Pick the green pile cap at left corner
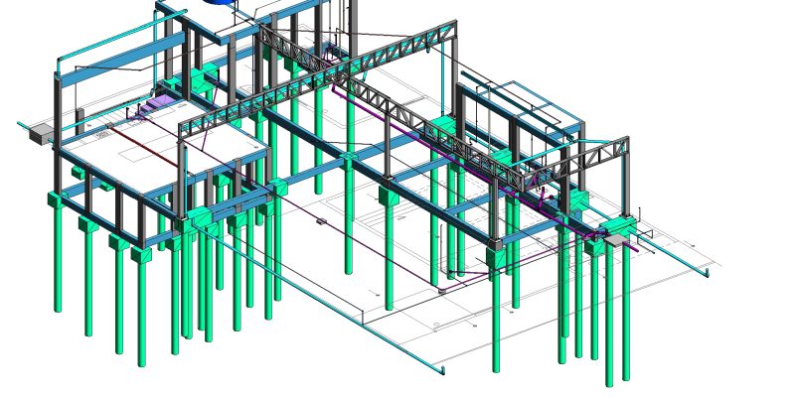Viewport: 795px width, 397px height. pyautogui.click(x=60, y=203)
